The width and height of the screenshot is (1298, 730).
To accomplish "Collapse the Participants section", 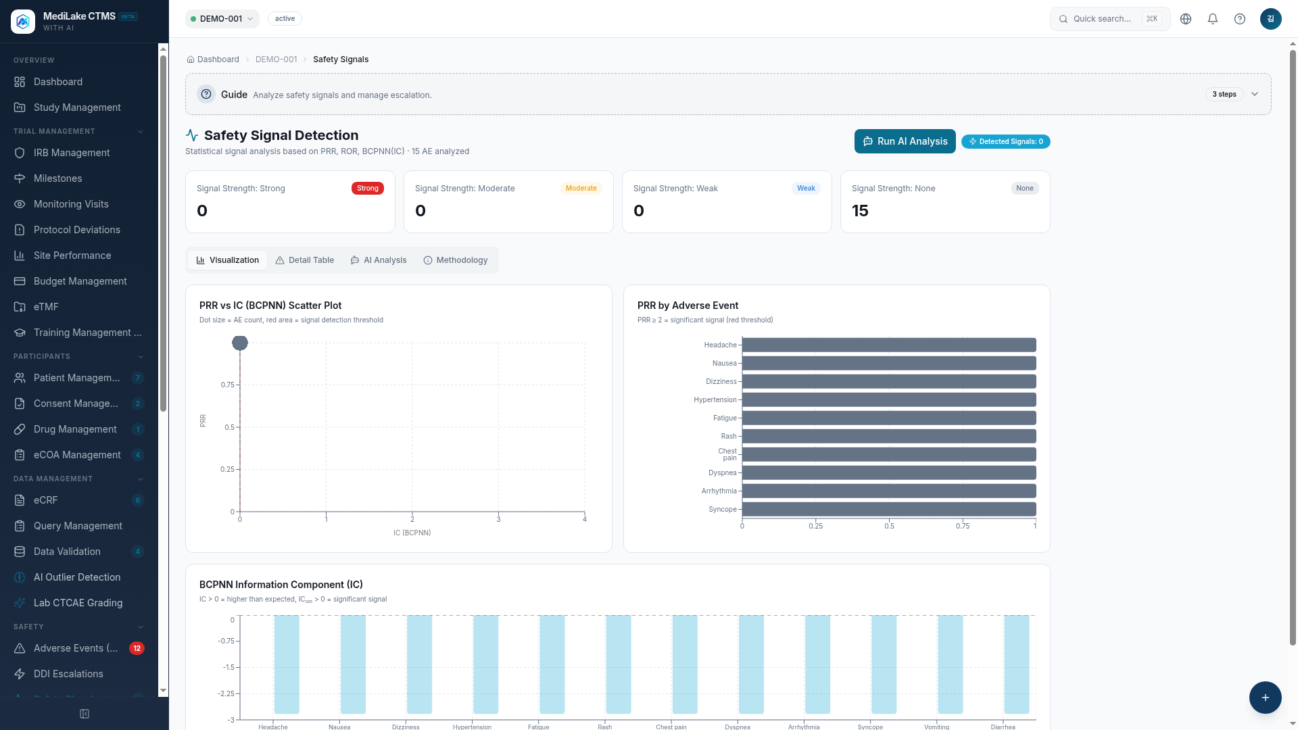I will point(141,356).
